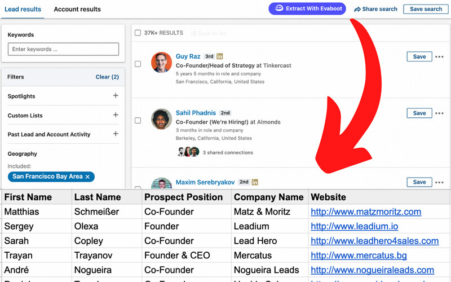Open the matzmoritz.com website link
This screenshot has width=451, height=282.
pos(366,212)
